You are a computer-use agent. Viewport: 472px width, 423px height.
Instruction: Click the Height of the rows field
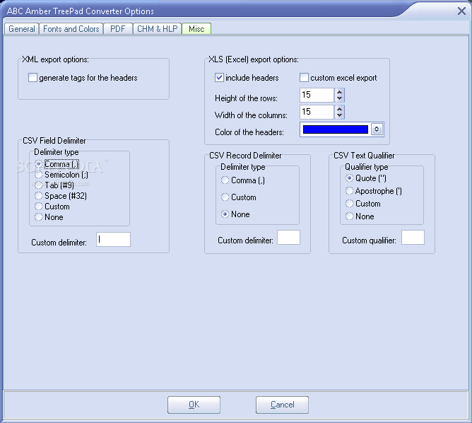[317, 95]
